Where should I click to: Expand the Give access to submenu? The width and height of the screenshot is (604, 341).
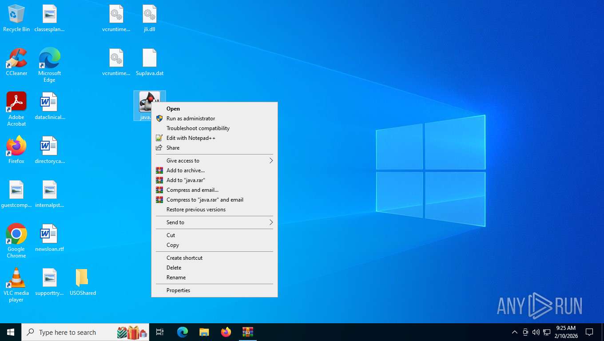pos(215,161)
